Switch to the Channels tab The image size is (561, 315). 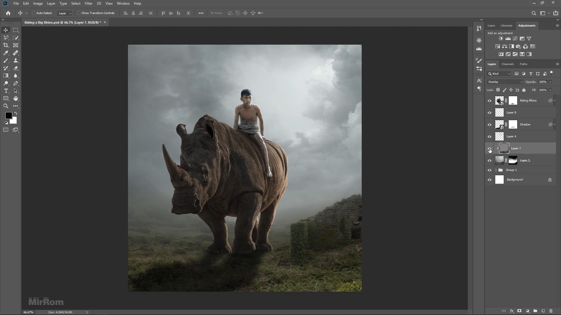tap(508, 64)
